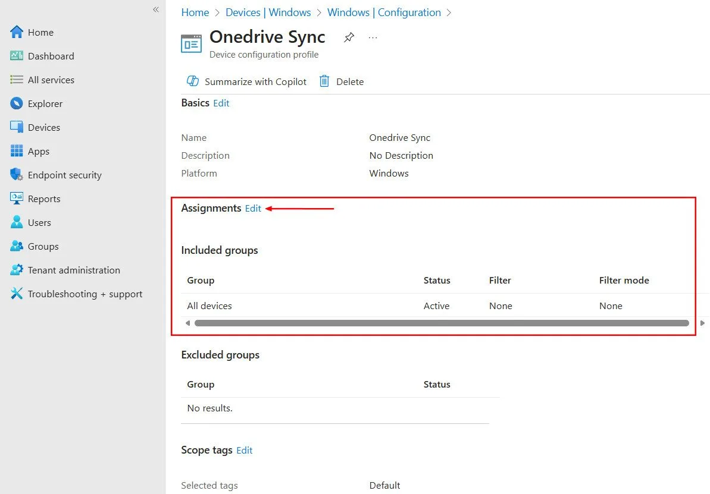710x494 pixels.
Task: Click Summarize with Copilot button
Action: click(x=247, y=81)
